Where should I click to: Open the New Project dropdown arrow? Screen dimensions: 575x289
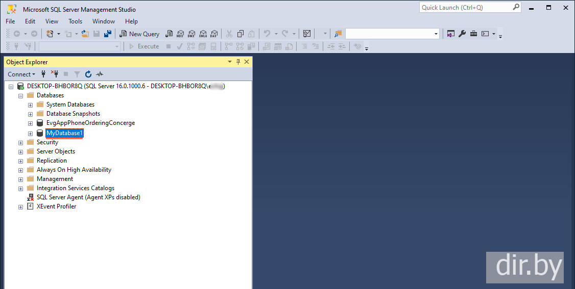tap(59, 34)
